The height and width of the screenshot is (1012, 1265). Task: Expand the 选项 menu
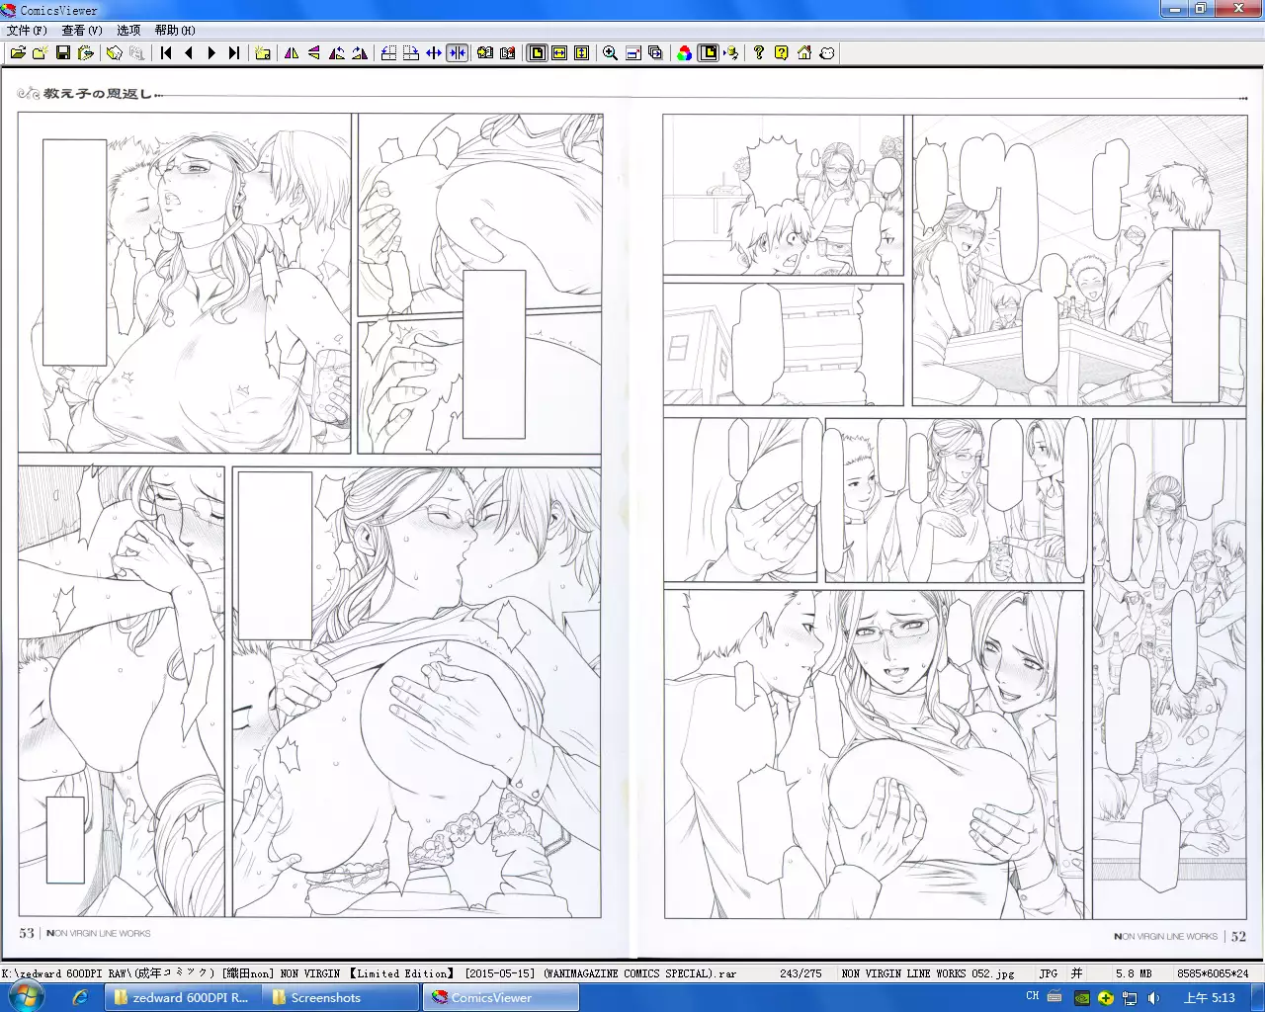128,31
